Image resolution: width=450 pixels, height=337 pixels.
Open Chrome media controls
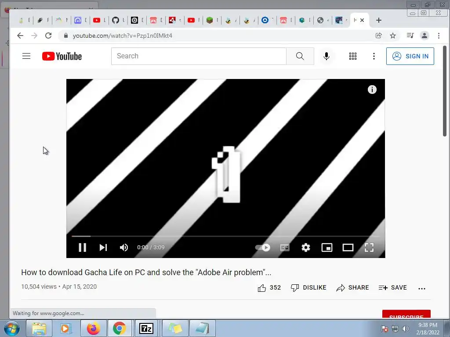coord(410,36)
